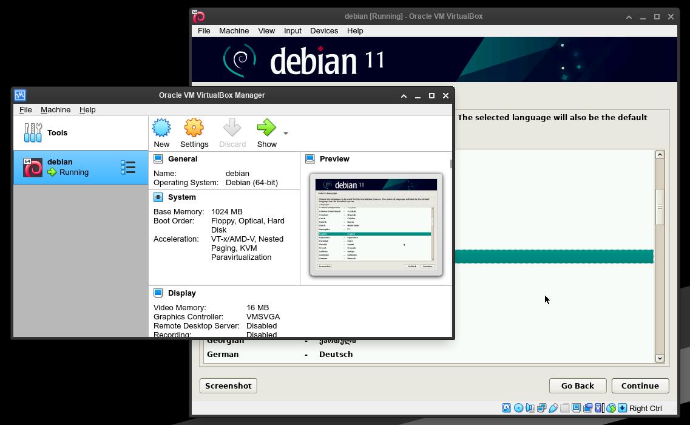Click the Display section monitor icon
690x425 pixels.
158,293
